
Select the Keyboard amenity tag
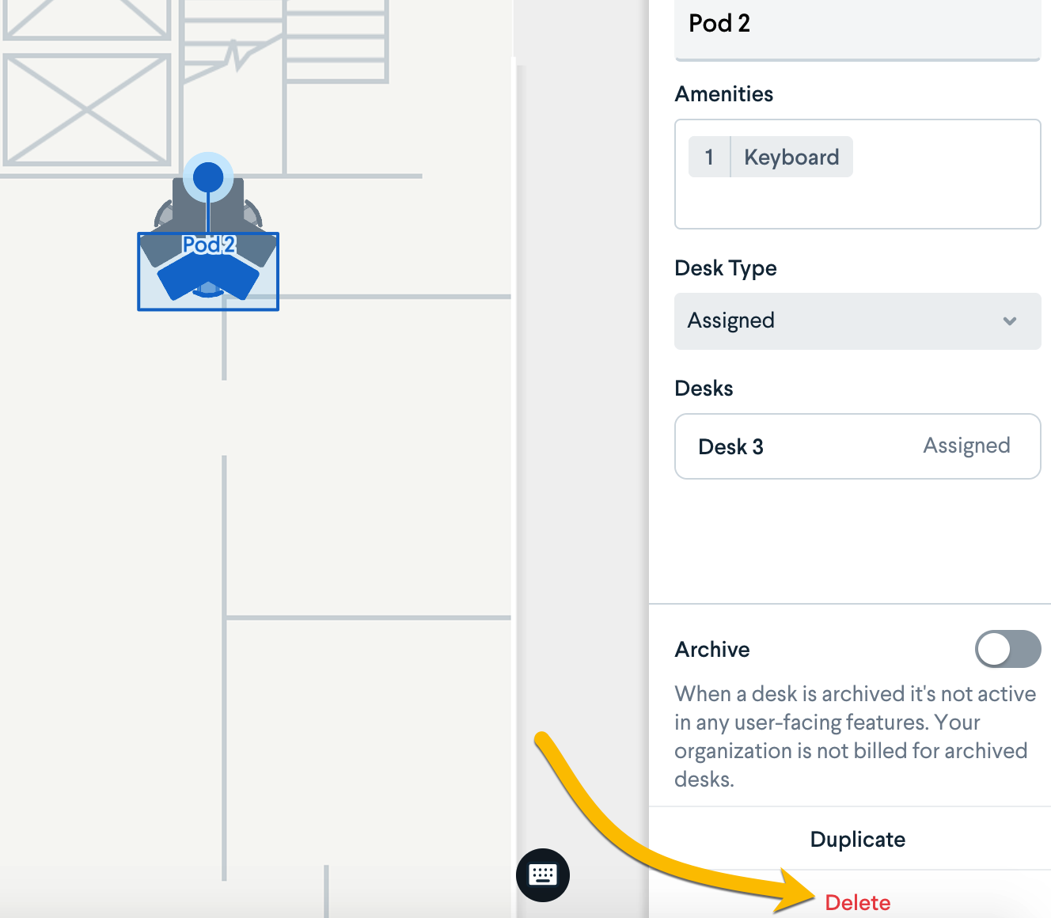791,157
